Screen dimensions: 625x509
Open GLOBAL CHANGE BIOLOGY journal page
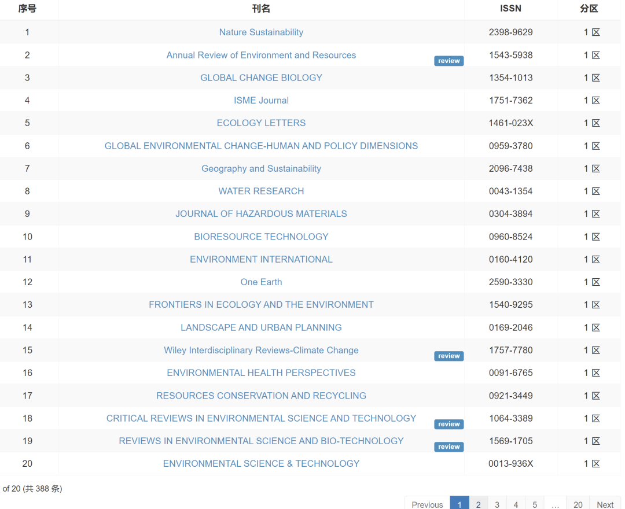(x=261, y=78)
